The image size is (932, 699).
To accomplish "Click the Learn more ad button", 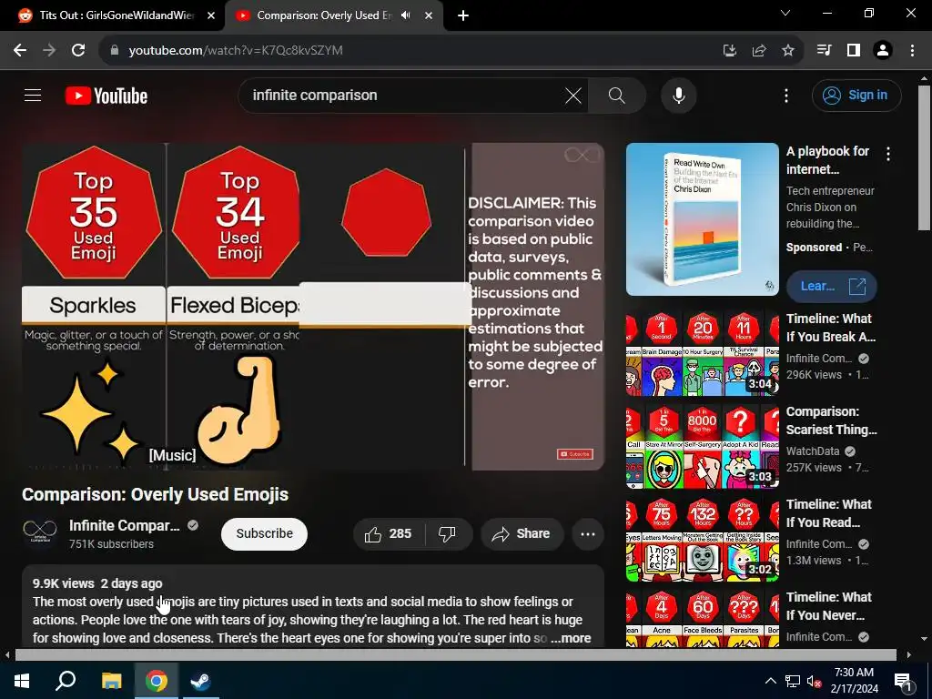I will (831, 286).
